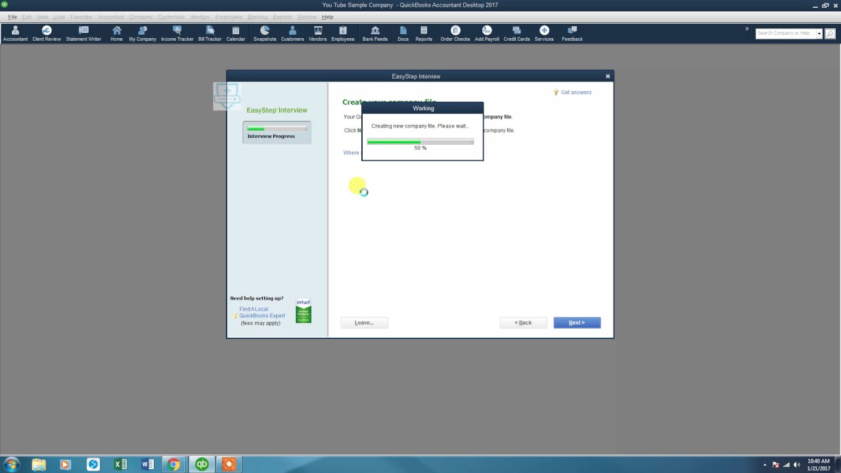The width and height of the screenshot is (841, 473).
Task: Click the Get answers link
Action: [x=576, y=93]
